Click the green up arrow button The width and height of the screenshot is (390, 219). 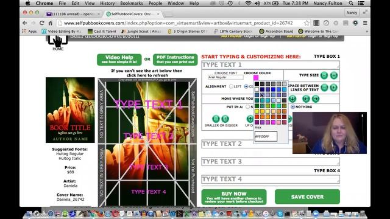pos(250,119)
